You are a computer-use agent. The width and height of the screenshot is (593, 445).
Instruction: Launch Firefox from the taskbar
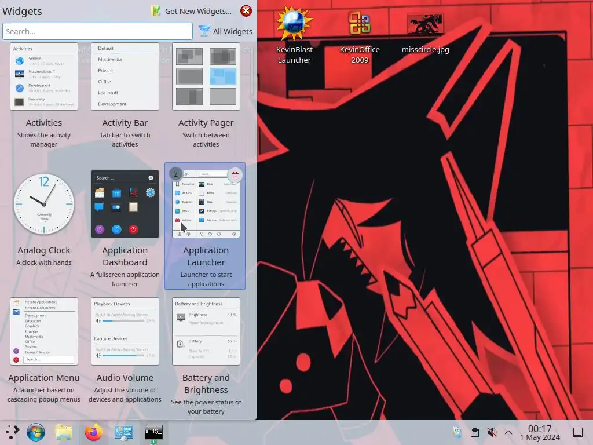pos(93,432)
